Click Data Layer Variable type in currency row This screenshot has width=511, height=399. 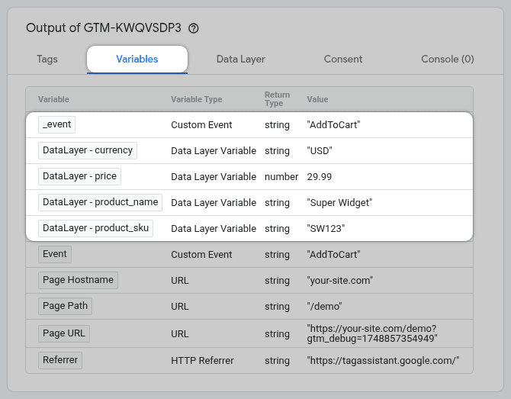pos(214,151)
